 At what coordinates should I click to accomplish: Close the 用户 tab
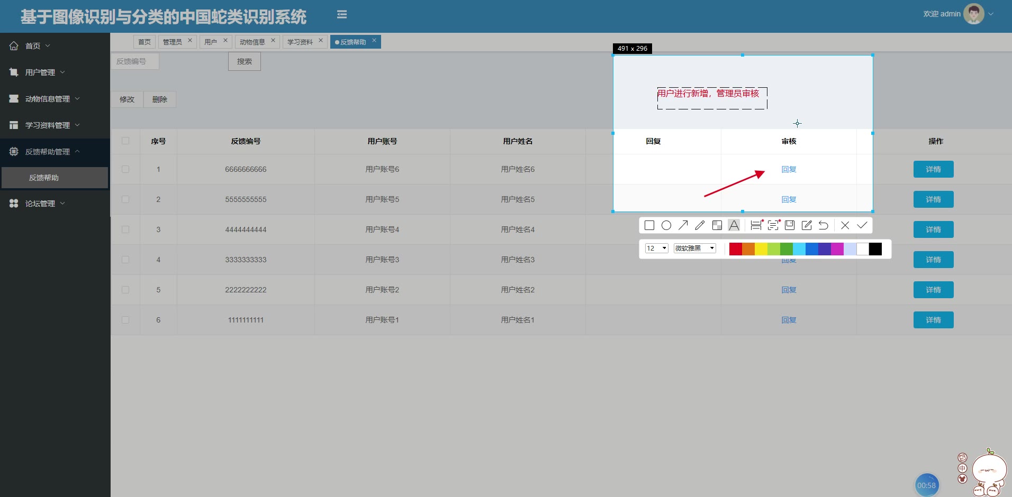click(225, 40)
